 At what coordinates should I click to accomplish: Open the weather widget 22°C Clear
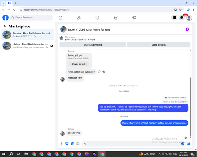coord(147,154)
